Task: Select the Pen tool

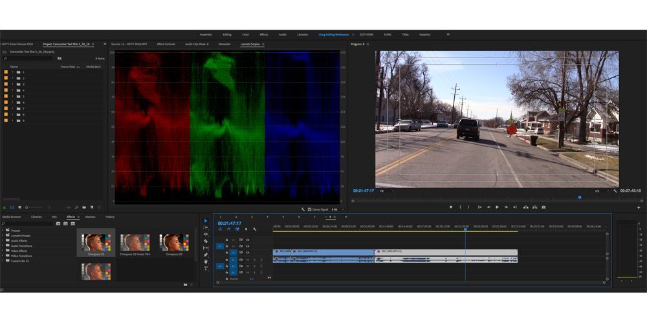Action: (x=206, y=255)
